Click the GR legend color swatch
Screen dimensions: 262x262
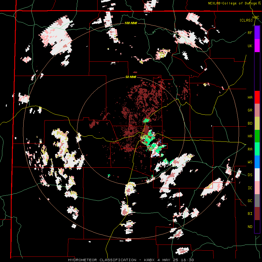click(x=257, y=110)
